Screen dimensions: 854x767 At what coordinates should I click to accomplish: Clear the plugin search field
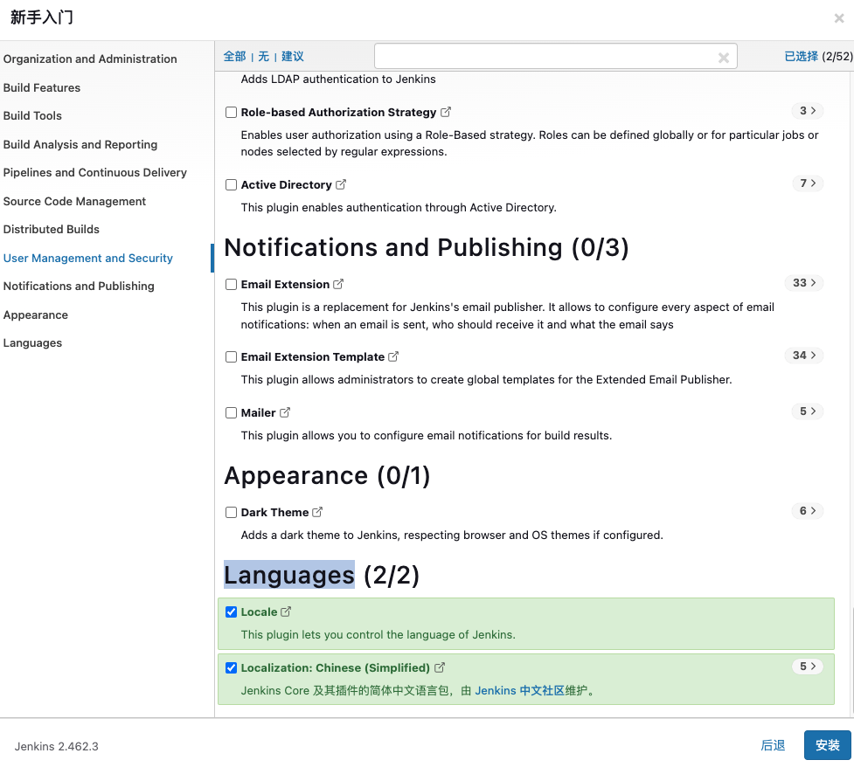(x=723, y=58)
